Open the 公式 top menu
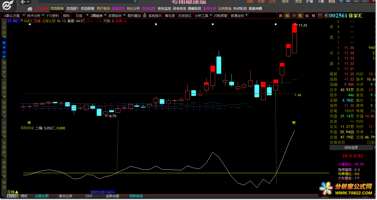The height and width of the screenshot is (200, 377). tap(272, 2)
